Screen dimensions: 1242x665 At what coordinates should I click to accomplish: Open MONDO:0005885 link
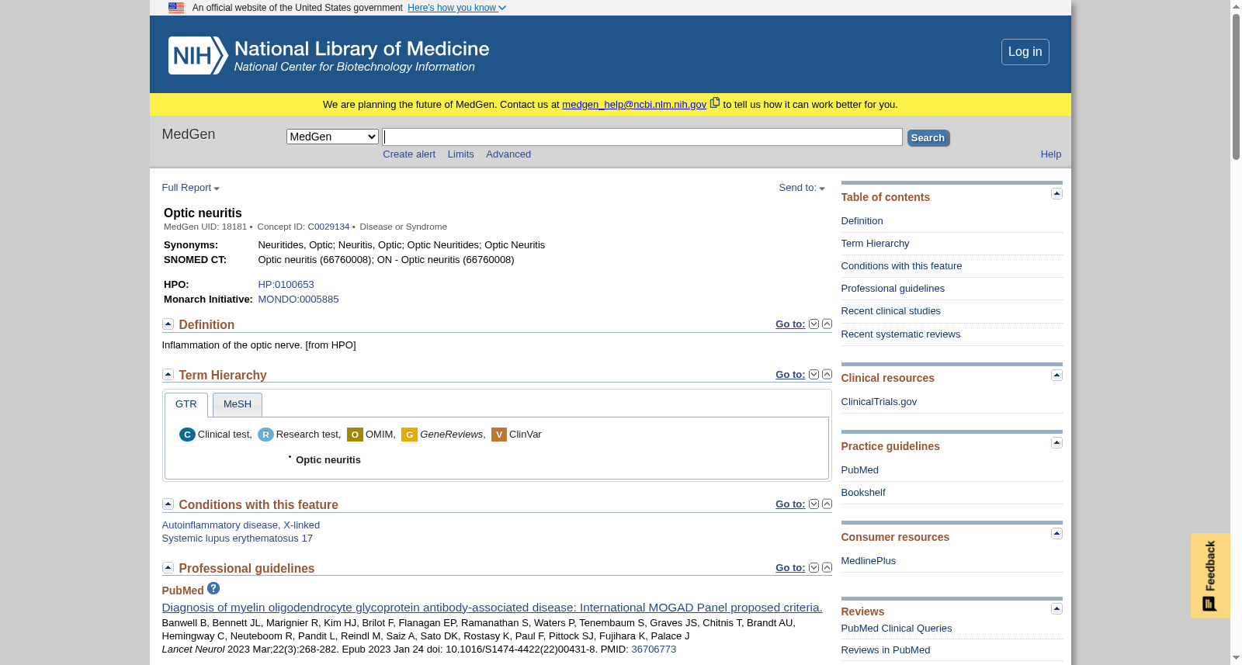tap(298, 300)
